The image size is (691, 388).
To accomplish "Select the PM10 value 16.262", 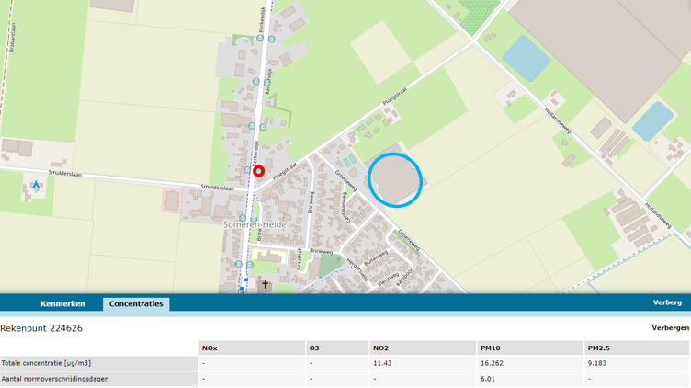I will click(x=492, y=363).
